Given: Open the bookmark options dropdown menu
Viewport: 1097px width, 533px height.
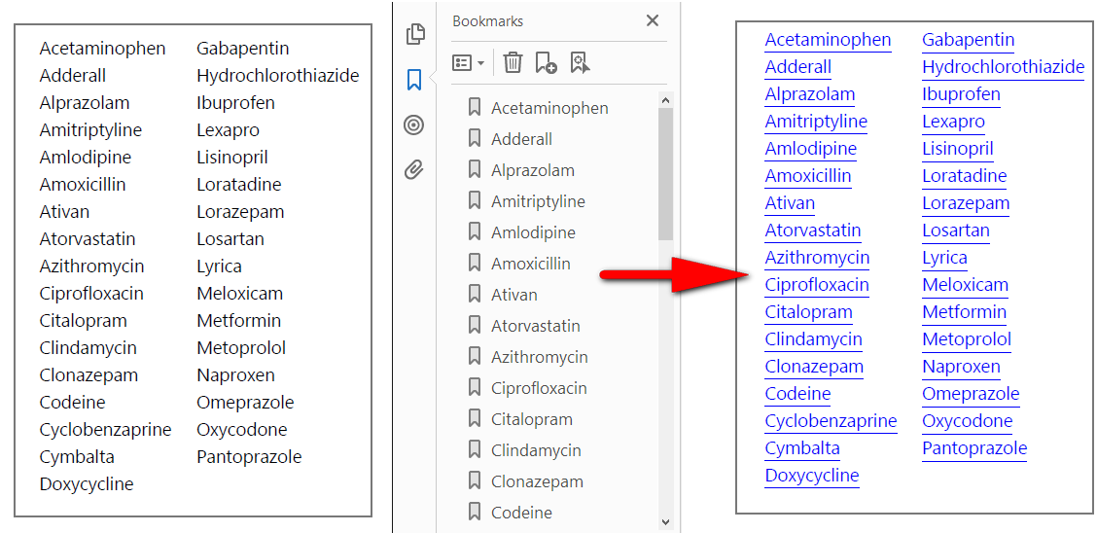Looking at the screenshot, I should [x=468, y=63].
